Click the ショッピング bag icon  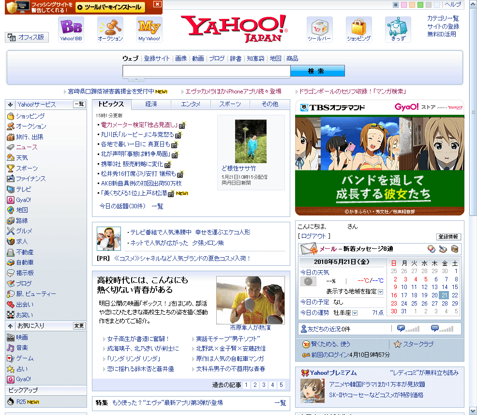(358, 25)
